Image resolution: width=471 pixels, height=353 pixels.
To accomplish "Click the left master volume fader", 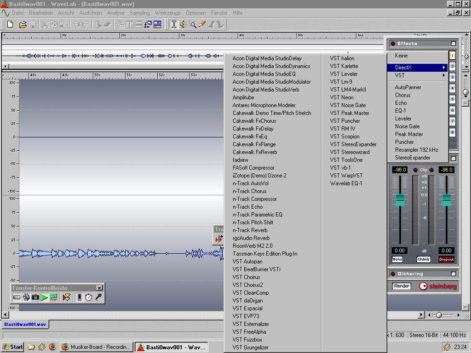I will click(400, 200).
